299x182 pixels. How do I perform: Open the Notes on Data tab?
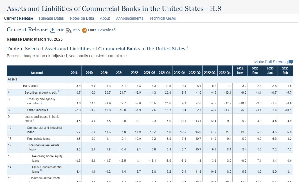pos(82,18)
